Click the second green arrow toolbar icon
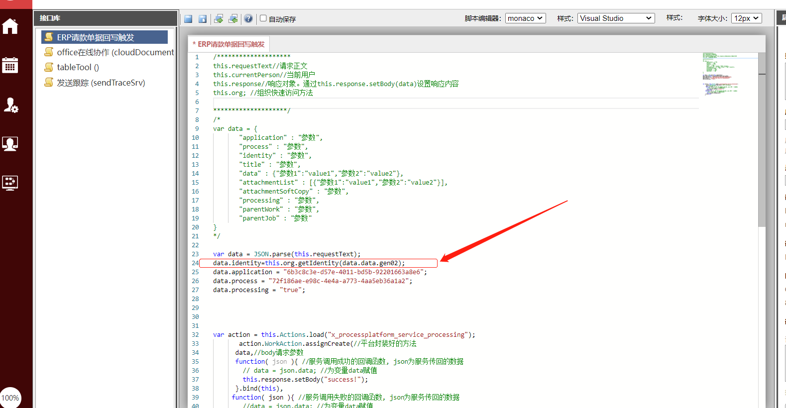The width and height of the screenshot is (786, 408). pos(233,19)
